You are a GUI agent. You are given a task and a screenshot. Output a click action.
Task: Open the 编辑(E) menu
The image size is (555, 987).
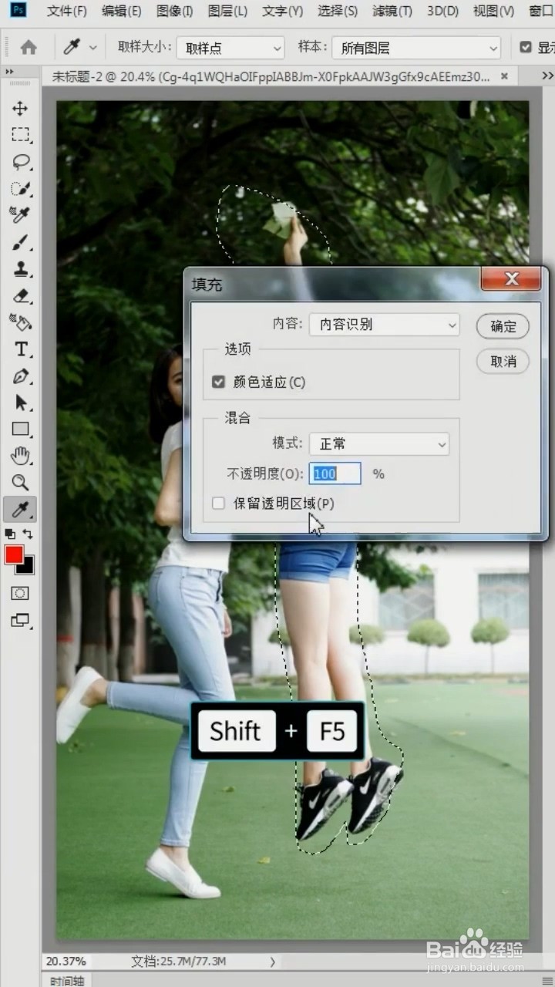click(121, 11)
